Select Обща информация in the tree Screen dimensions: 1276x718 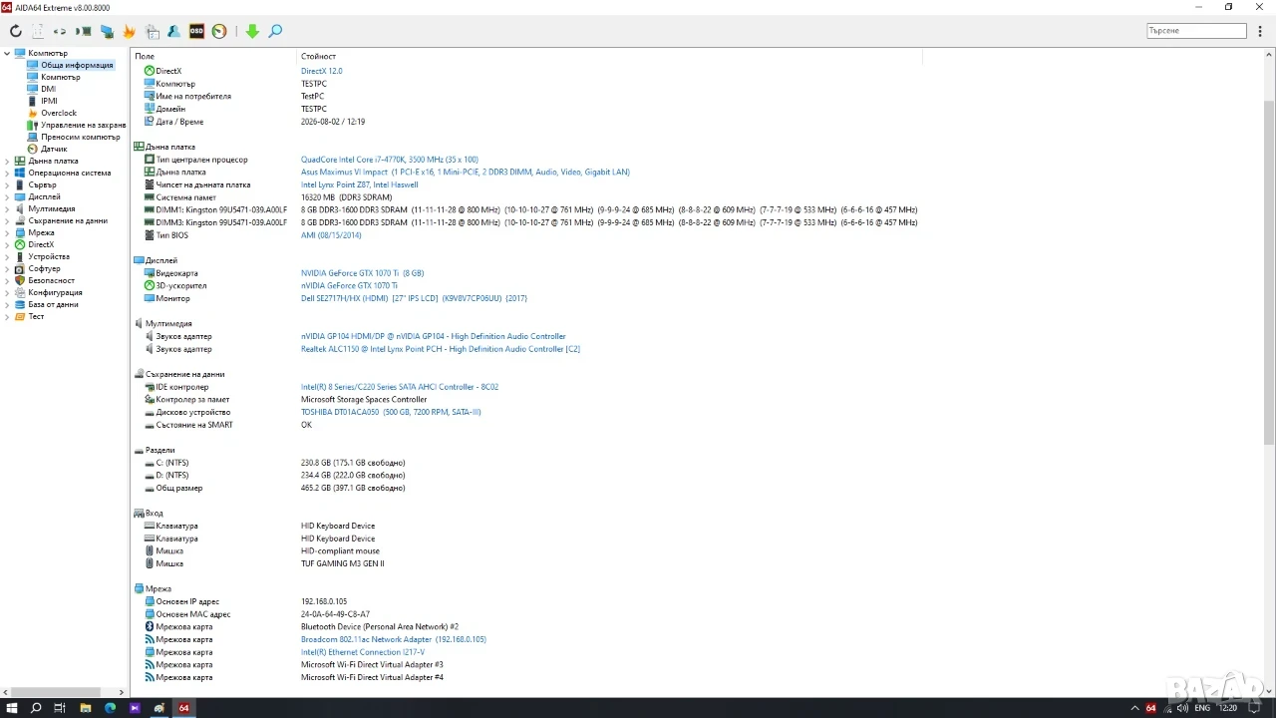pos(77,65)
